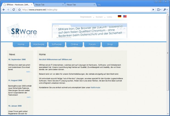Select the US flag language icon

125,16
